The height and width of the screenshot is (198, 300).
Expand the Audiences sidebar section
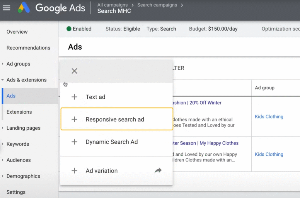coord(3,160)
